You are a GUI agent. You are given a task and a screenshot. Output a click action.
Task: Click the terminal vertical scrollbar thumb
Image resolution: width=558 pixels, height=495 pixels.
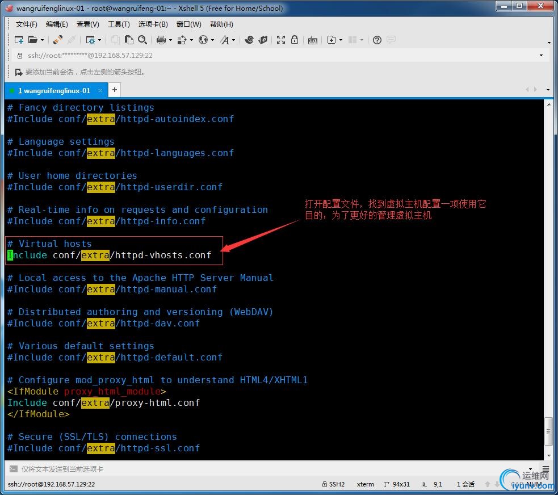click(548, 431)
